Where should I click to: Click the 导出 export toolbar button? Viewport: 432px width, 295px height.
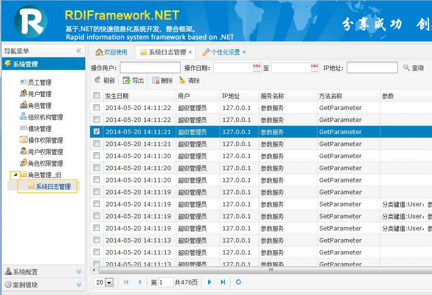pos(133,80)
